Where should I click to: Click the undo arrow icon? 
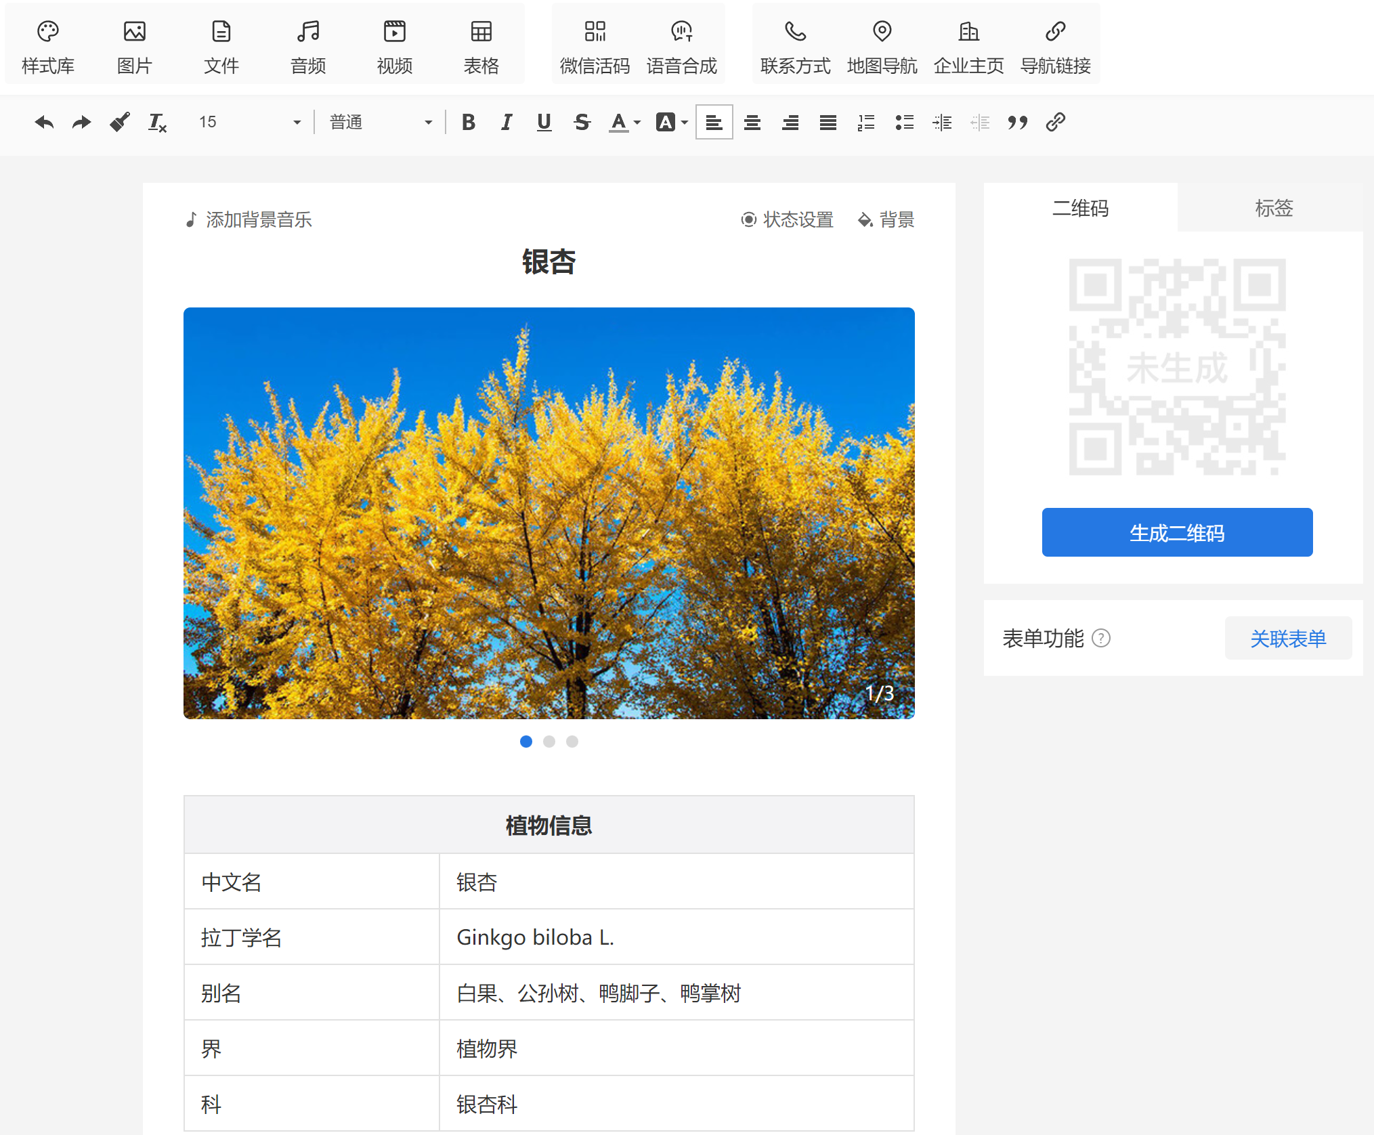point(44,123)
